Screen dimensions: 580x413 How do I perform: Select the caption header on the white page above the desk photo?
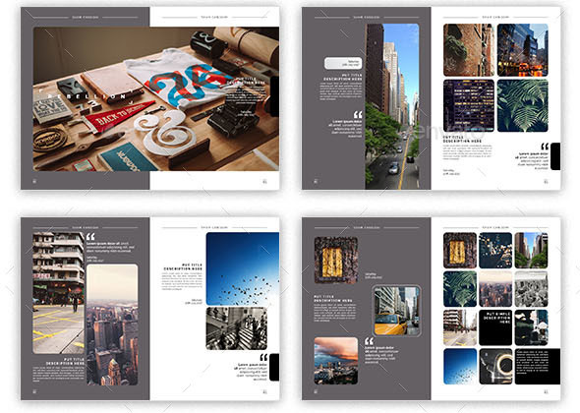coord(214,17)
